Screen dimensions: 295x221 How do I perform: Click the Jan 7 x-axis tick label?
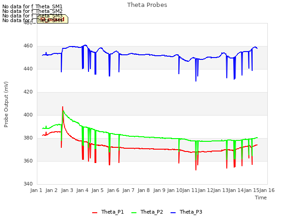click(x=128, y=190)
